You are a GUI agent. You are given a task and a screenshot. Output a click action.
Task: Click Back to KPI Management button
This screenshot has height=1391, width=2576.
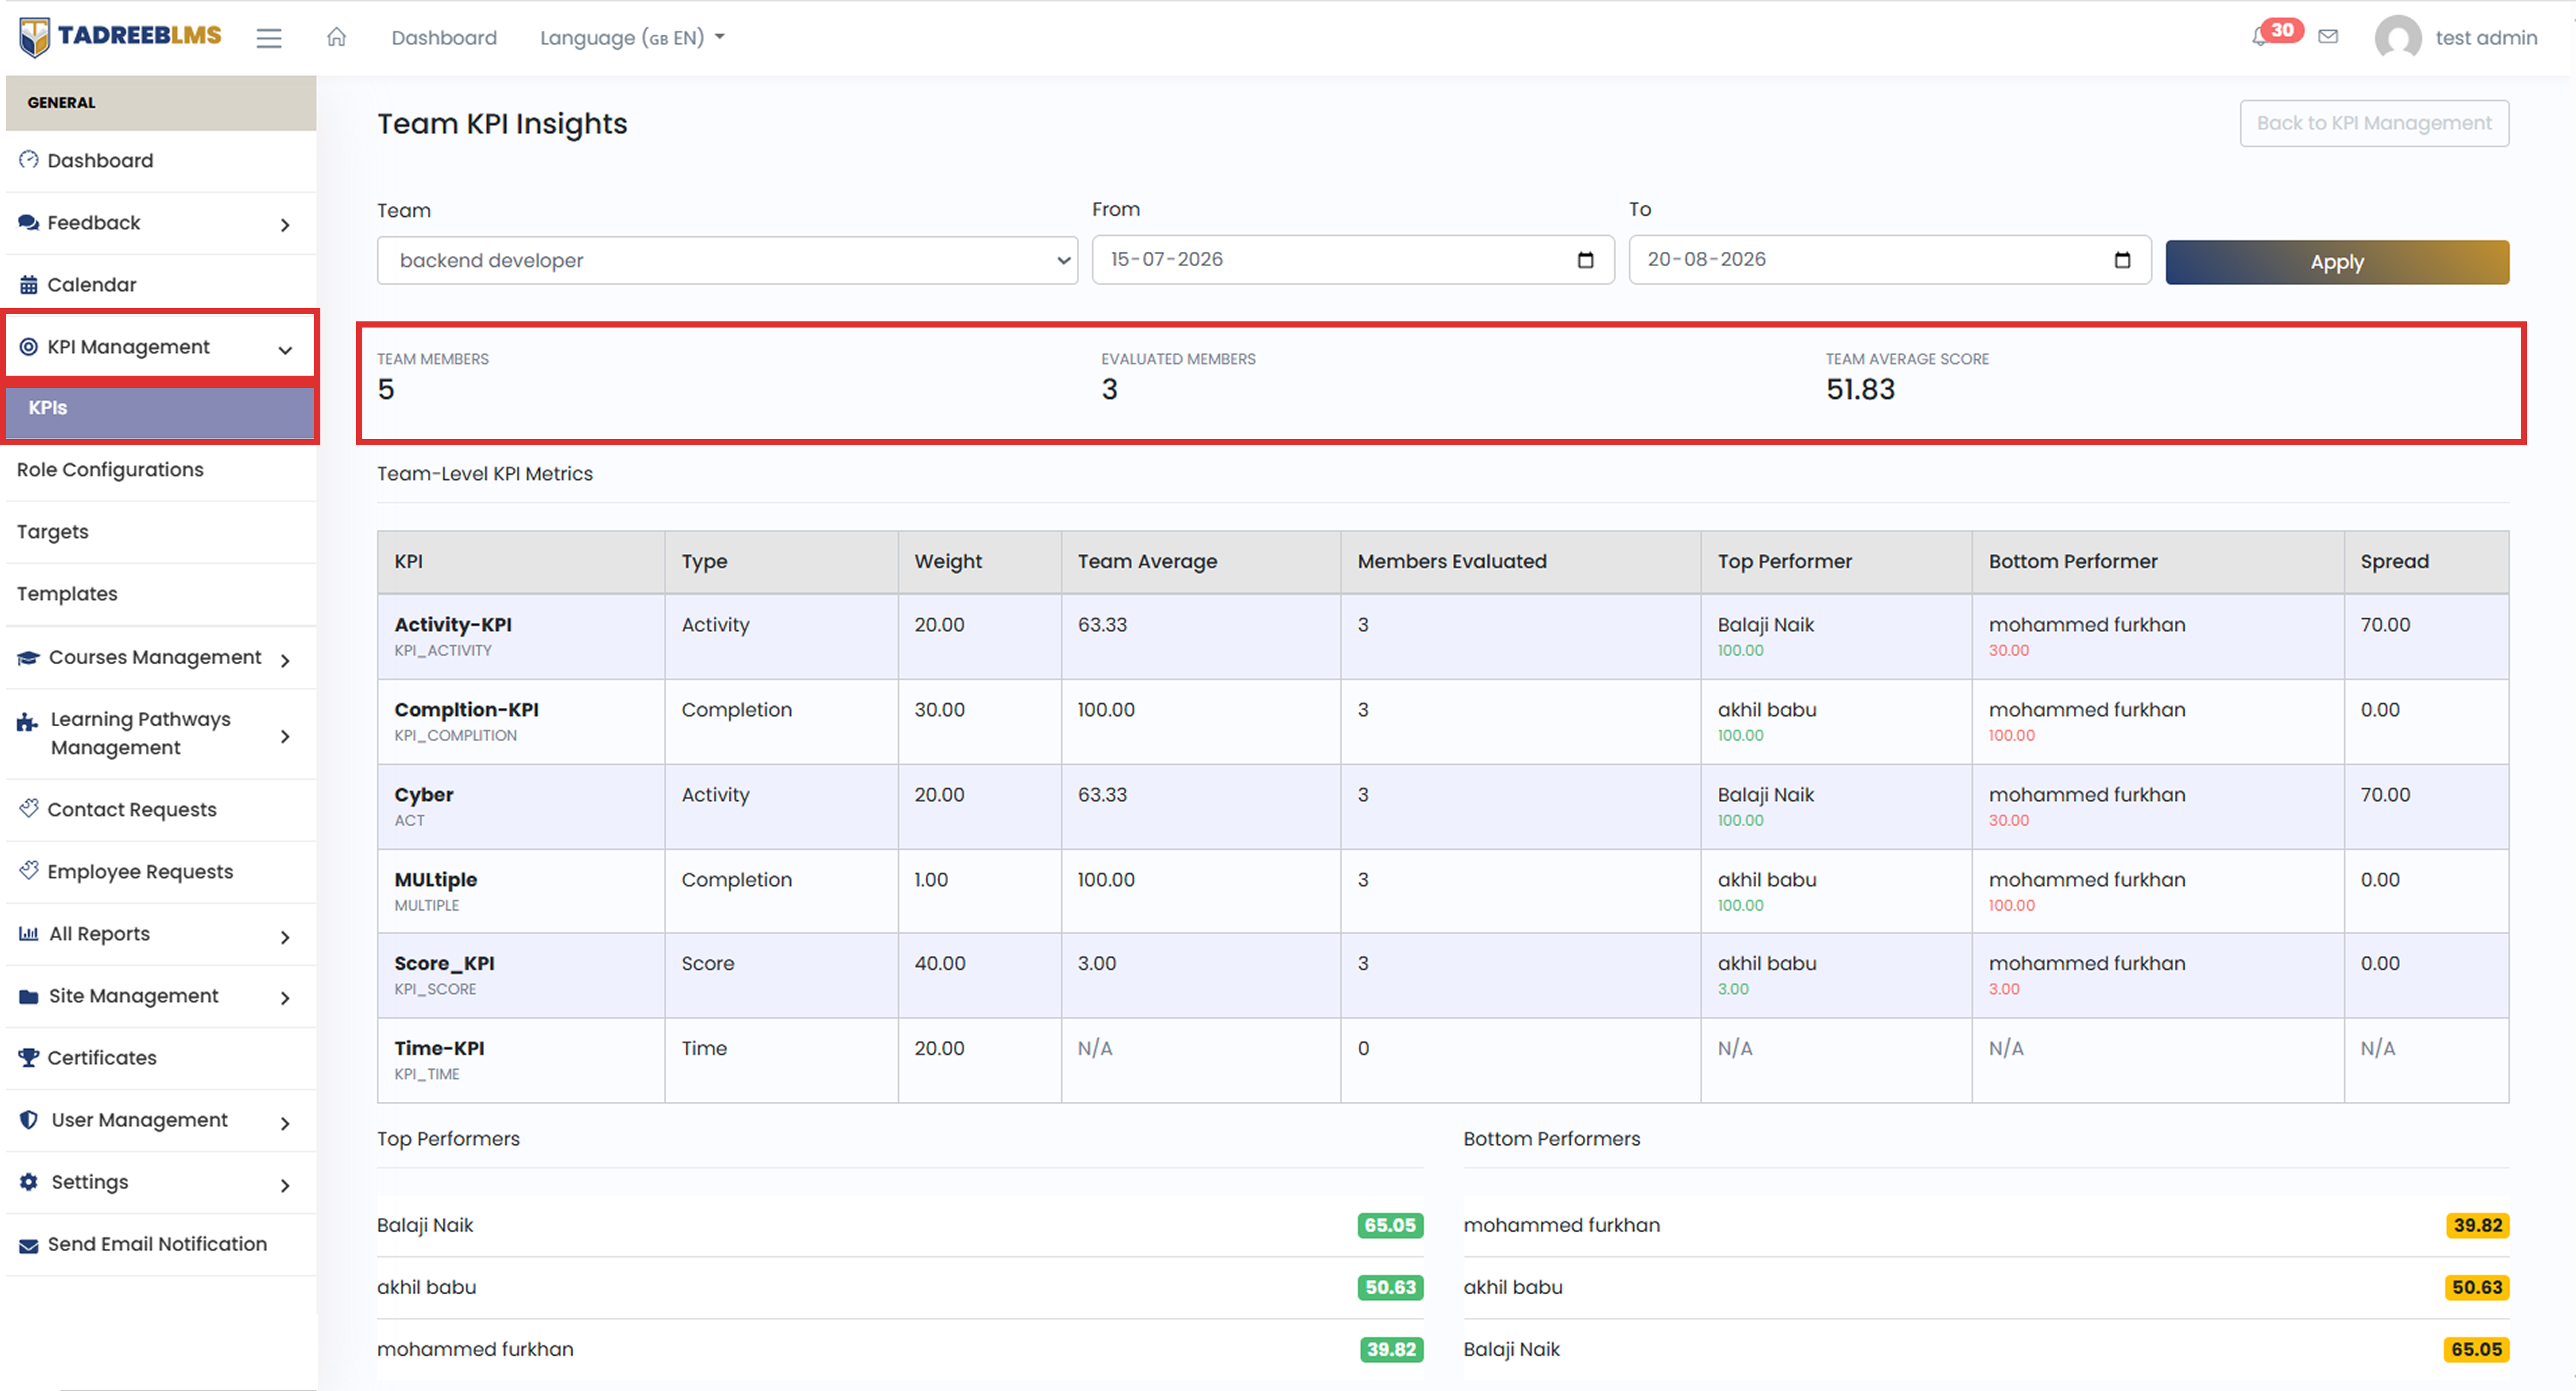coord(2374,123)
